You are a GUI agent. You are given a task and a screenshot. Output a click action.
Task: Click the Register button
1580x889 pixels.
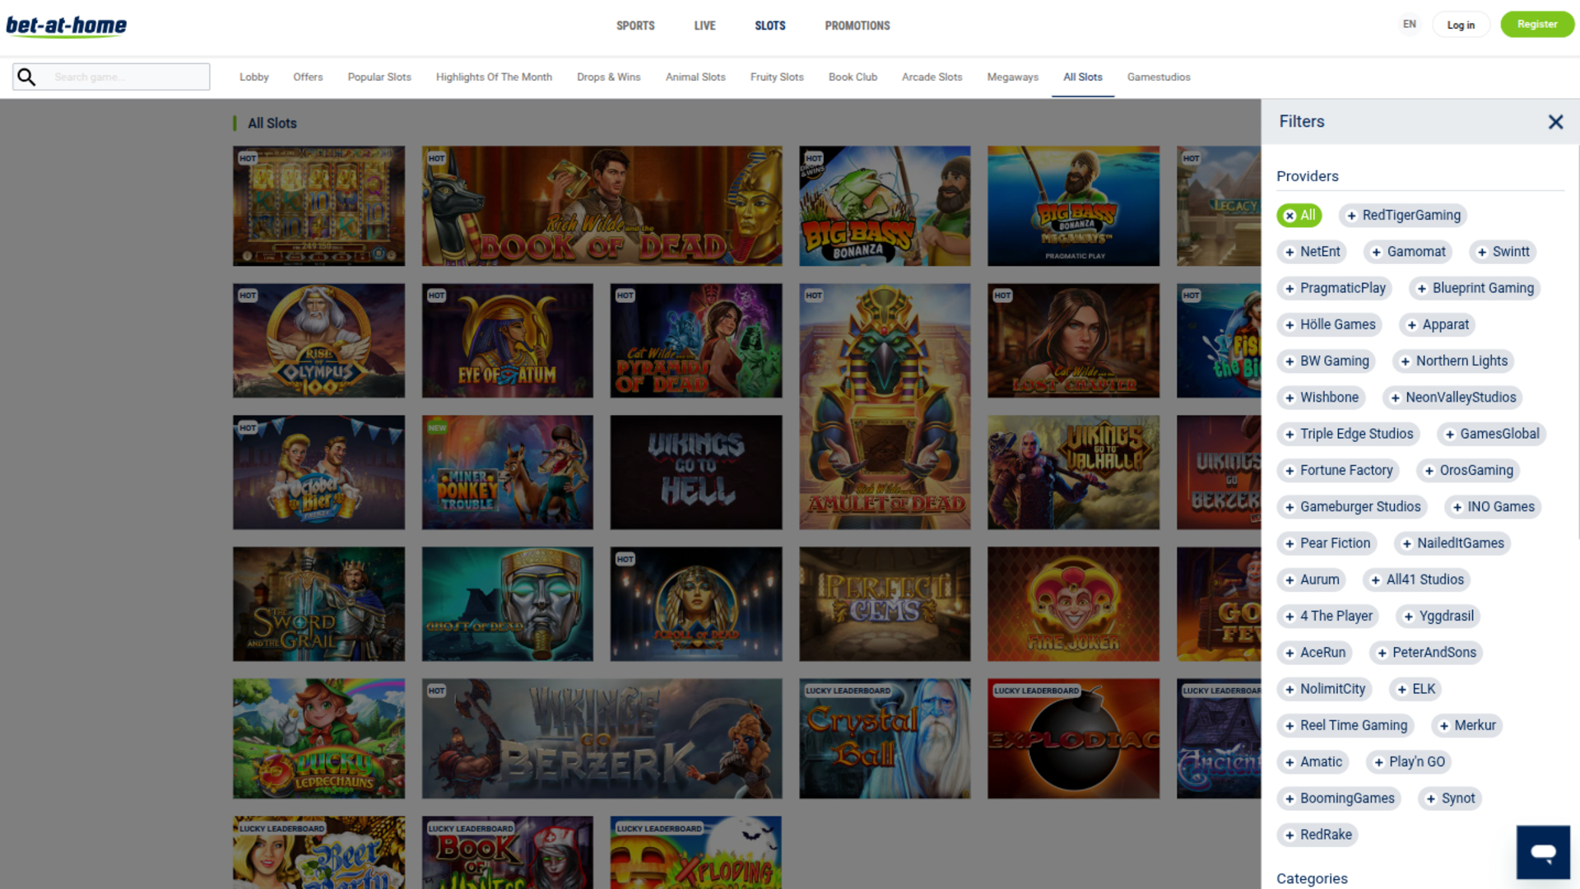[1537, 24]
